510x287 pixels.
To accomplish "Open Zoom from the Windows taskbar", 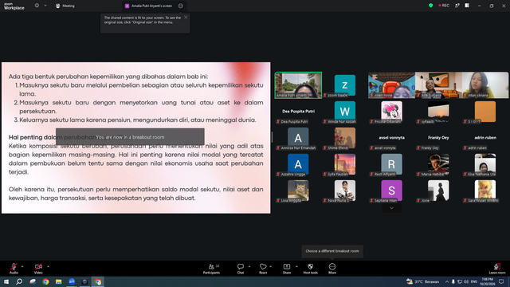I will tap(72, 281).
